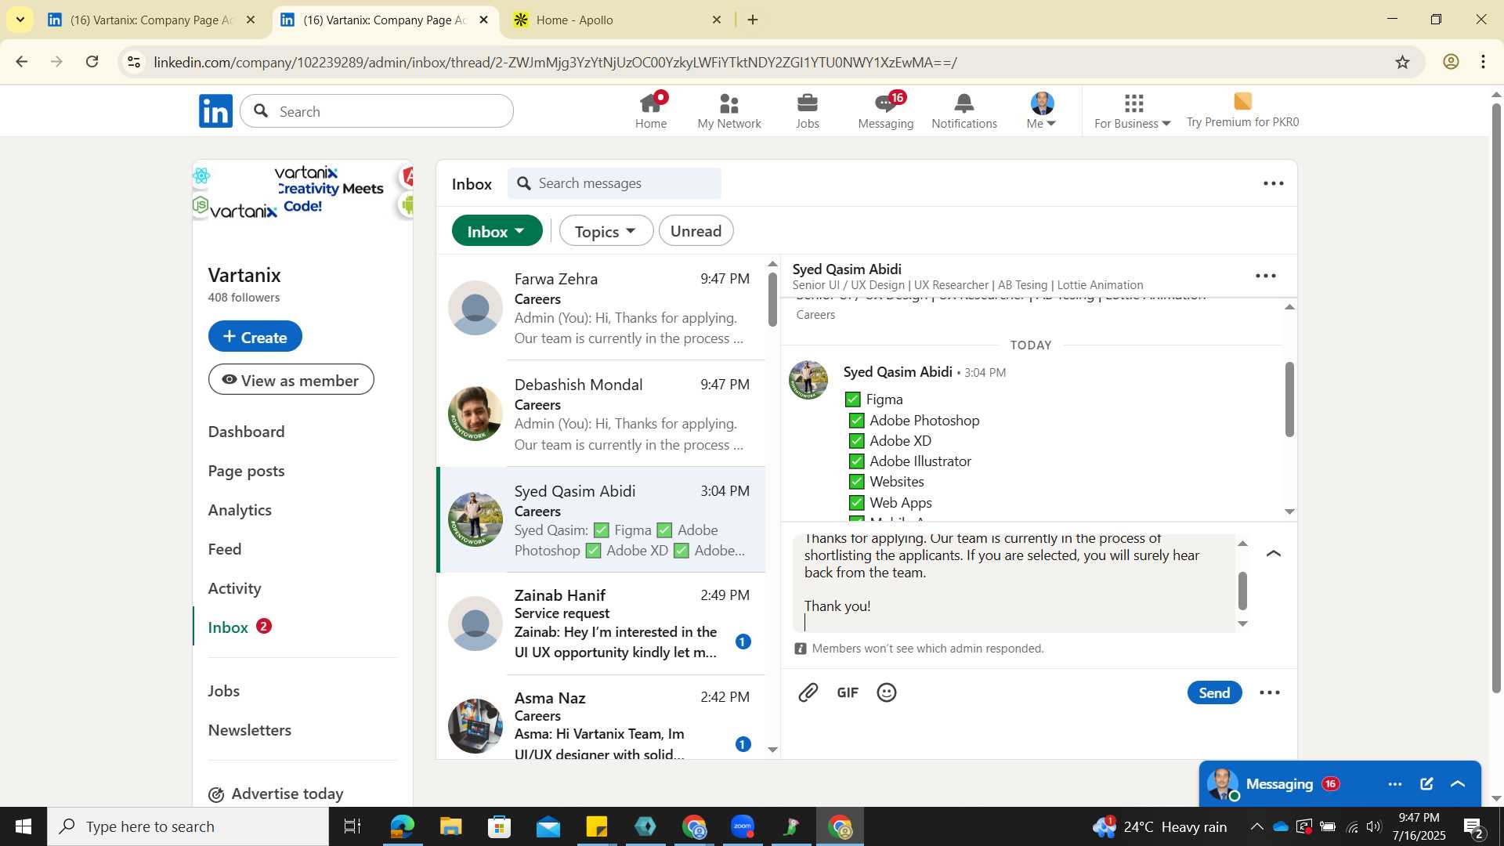The width and height of the screenshot is (1504, 846).
Task: Click Windows taskbar search box
Action: (188, 826)
